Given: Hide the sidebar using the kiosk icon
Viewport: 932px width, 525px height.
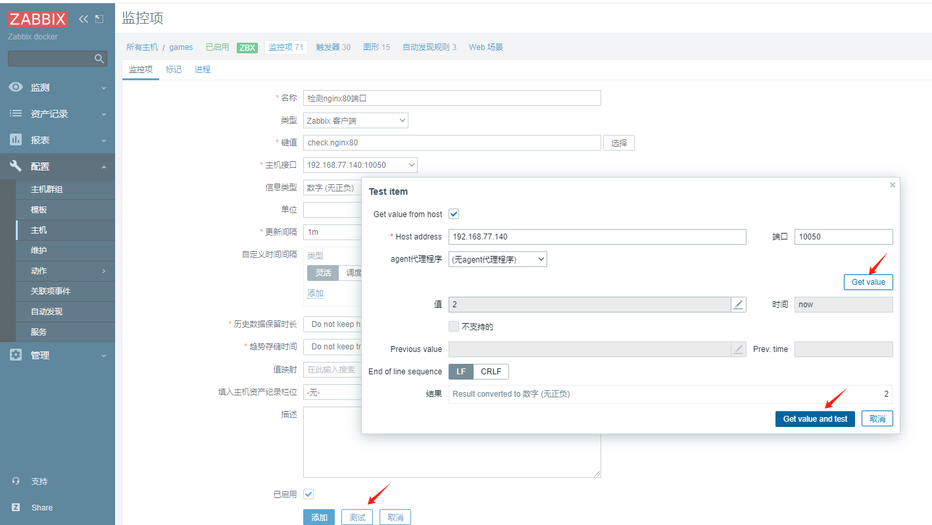Looking at the screenshot, I should coord(99,19).
